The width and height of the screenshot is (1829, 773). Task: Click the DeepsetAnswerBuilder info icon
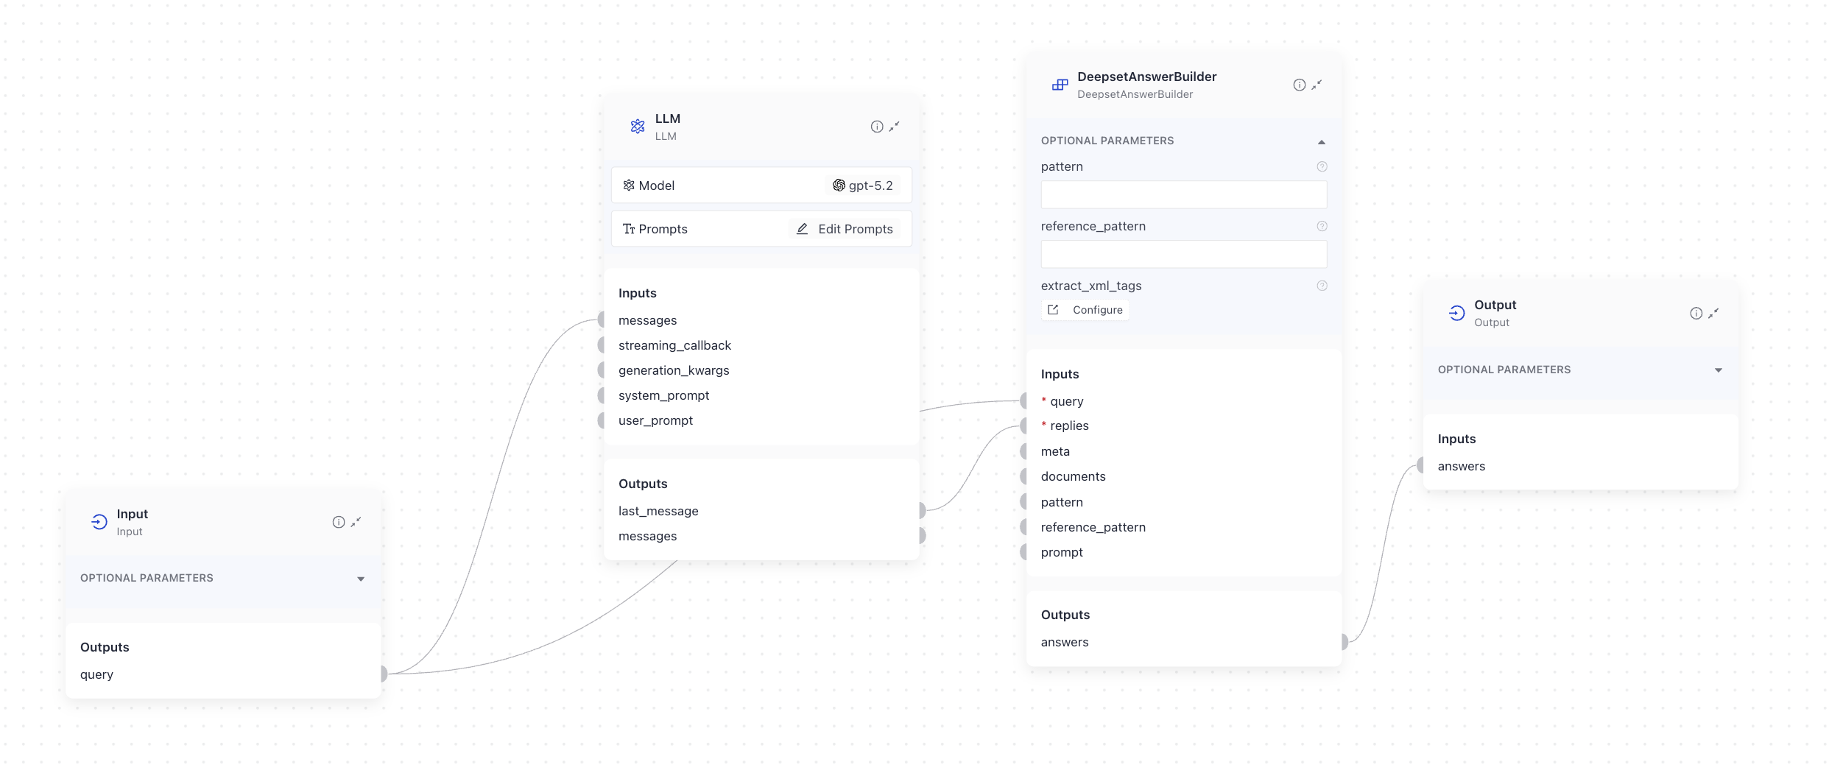click(x=1299, y=85)
